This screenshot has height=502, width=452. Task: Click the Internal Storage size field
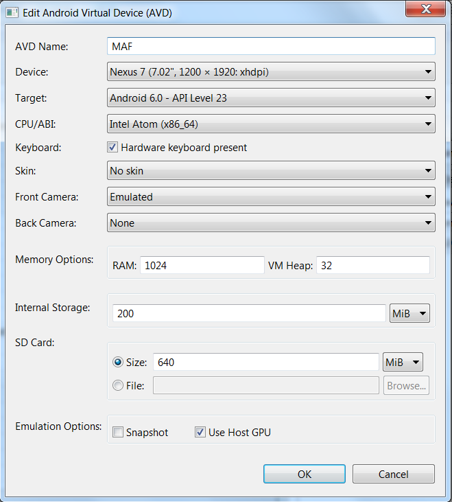coord(249,313)
